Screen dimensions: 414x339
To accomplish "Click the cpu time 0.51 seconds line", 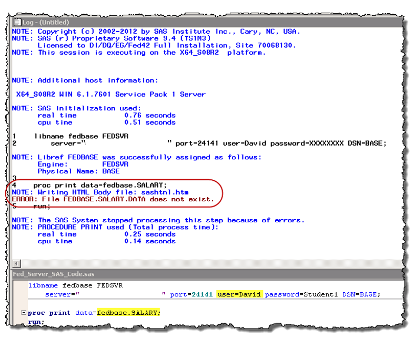I will coord(106,122).
